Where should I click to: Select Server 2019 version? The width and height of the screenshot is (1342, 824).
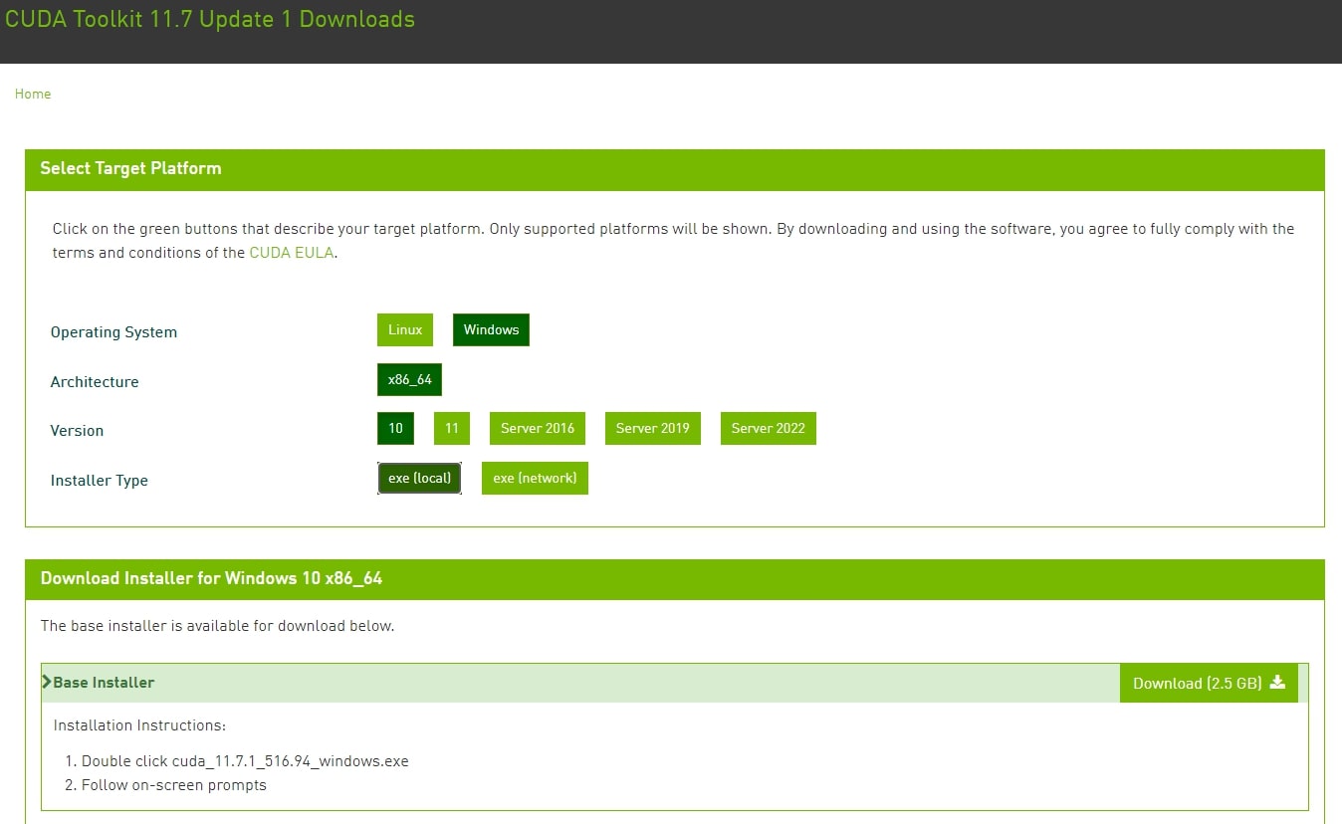[x=652, y=429]
